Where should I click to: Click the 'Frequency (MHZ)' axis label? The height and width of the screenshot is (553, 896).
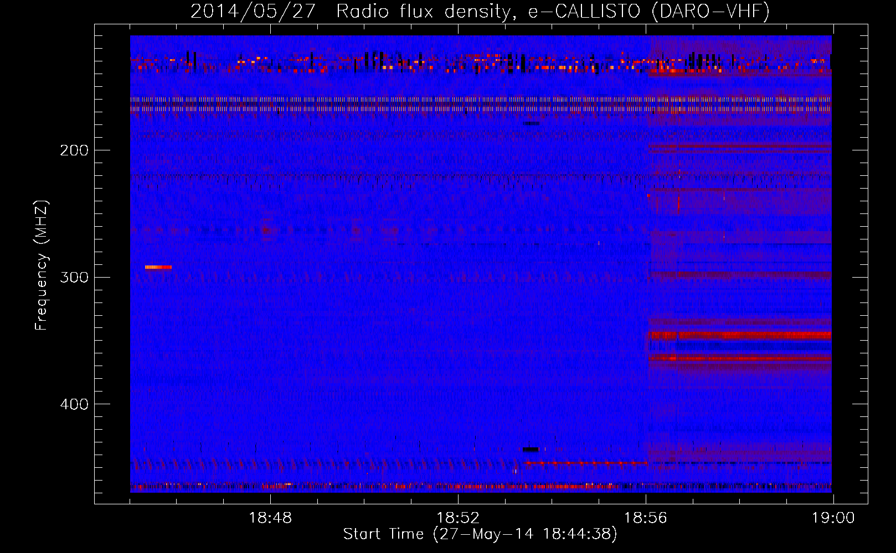pyautogui.click(x=42, y=265)
